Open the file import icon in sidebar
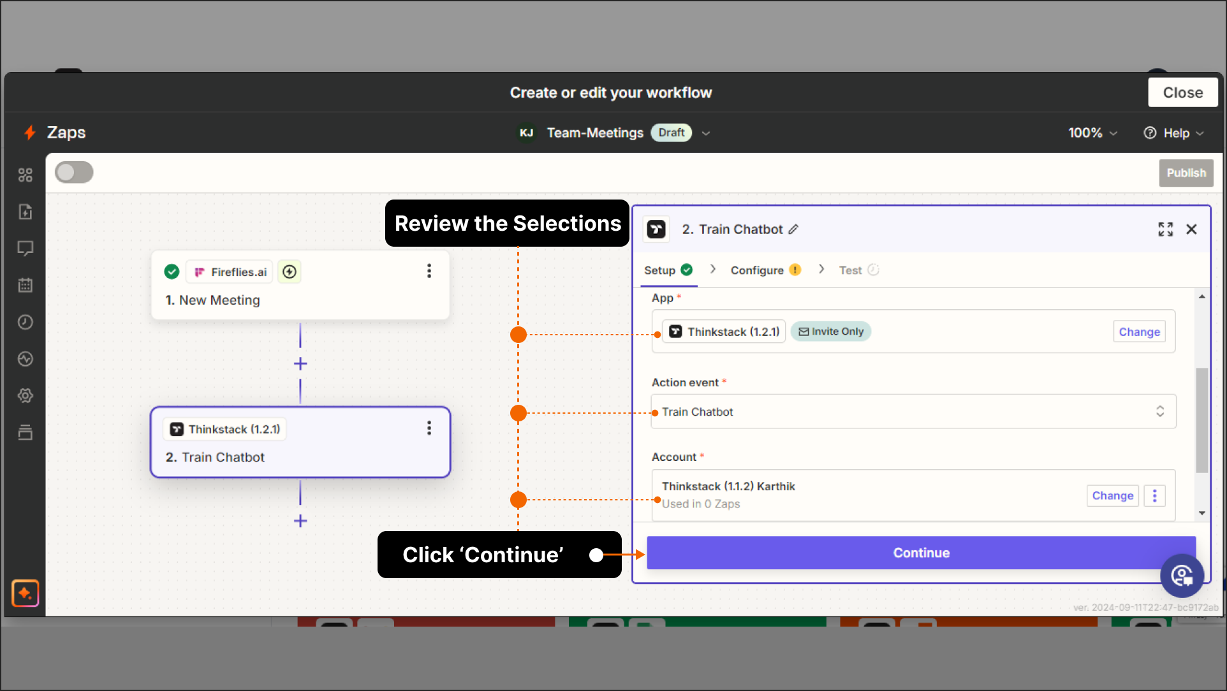Image resolution: width=1227 pixels, height=691 pixels. tap(26, 212)
